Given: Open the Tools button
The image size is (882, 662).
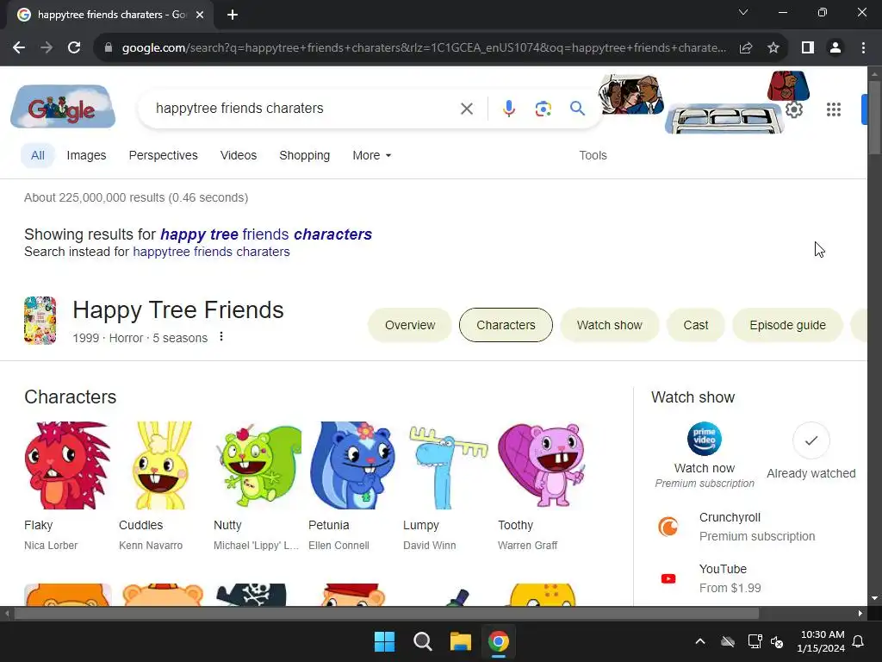Looking at the screenshot, I should (593, 155).
